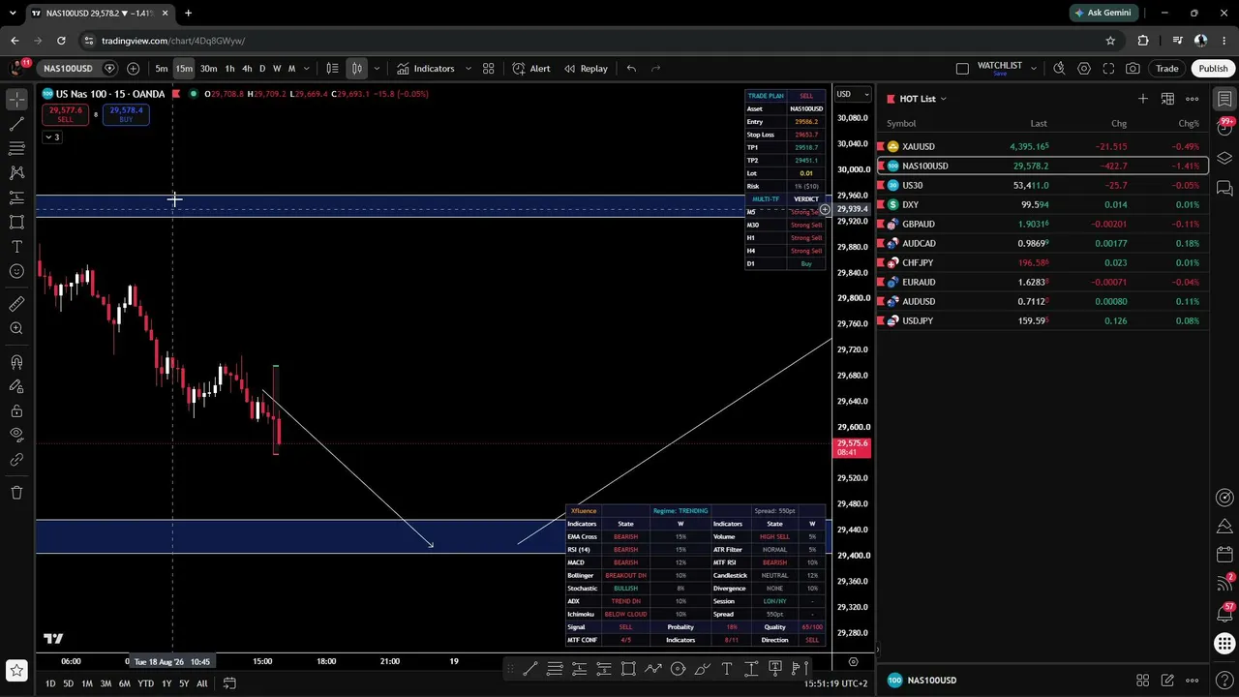Create an Alert
This screenshot has height=697, width=1239.
point(531,69)
